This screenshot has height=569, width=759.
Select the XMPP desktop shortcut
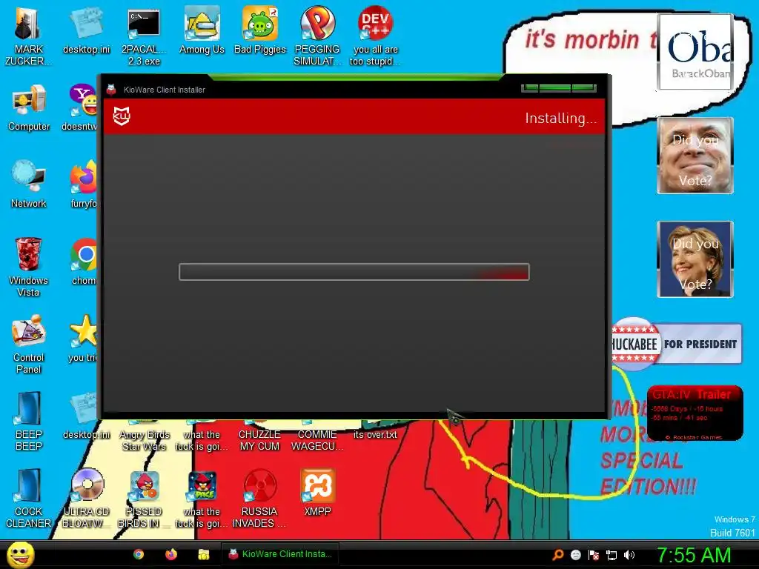click(317, 492)
